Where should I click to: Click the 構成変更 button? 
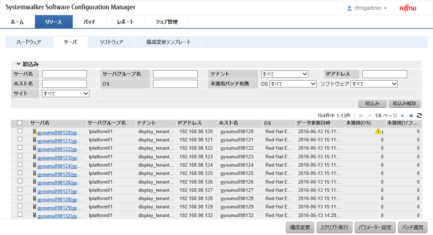(300, 227)
